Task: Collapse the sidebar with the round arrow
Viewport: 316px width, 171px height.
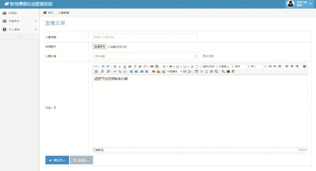Action: pos(20,36)
